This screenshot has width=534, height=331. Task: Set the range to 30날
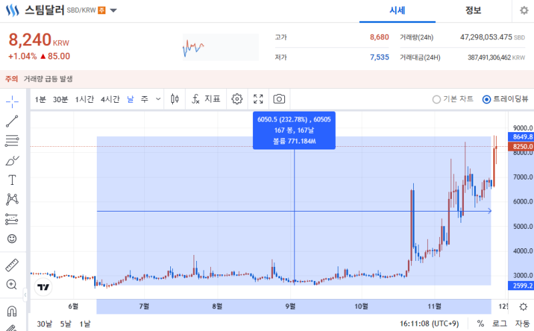pos(45,324)
